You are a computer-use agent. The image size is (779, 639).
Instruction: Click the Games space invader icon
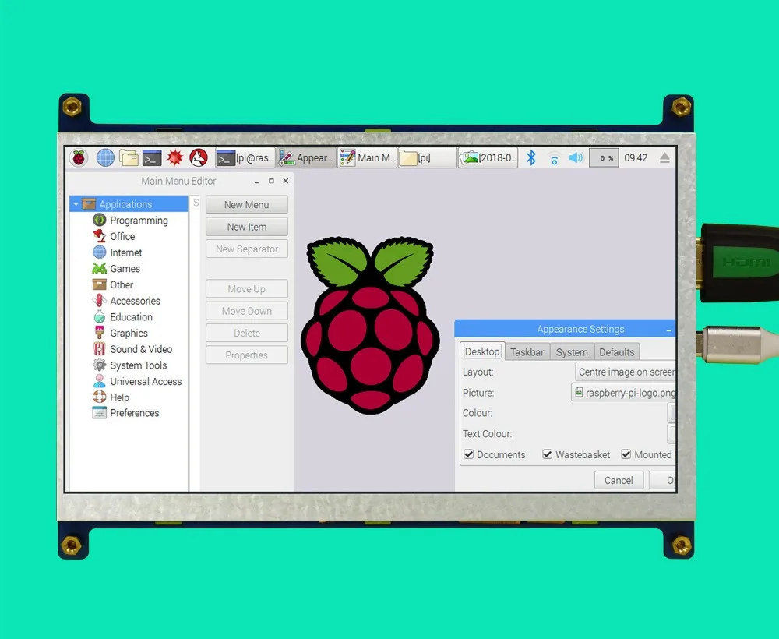(x=100, y=268)
